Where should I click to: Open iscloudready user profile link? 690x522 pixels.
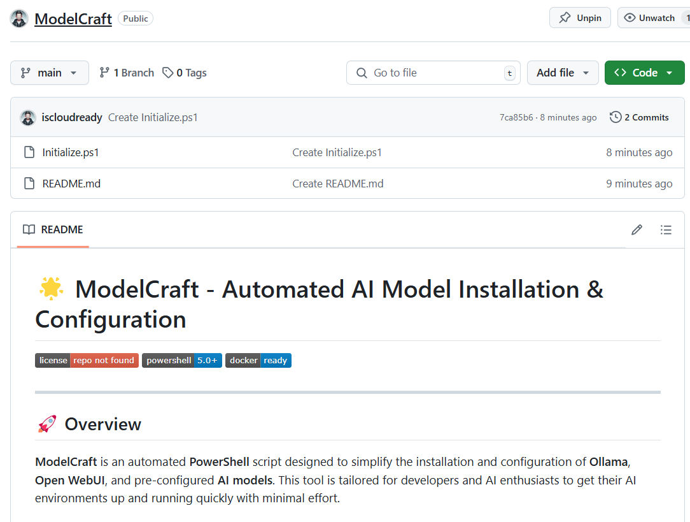click(x=72, y=118)
